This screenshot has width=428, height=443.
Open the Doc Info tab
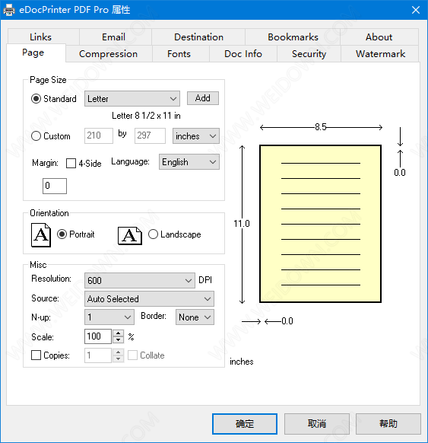243,54
